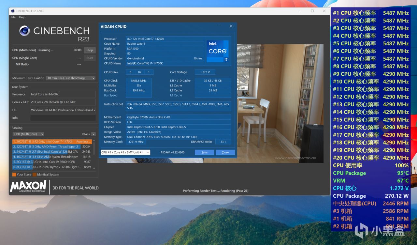Click the rendered room image in Cinebench
The width and height of the screenshot is (417, 245).
coord(280,103)
